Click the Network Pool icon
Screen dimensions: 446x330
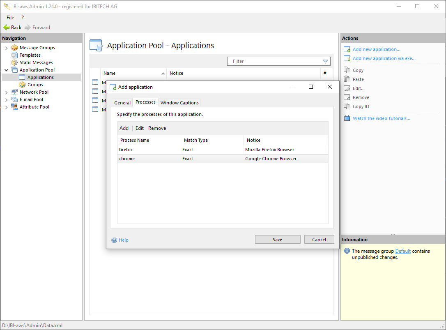14,92
